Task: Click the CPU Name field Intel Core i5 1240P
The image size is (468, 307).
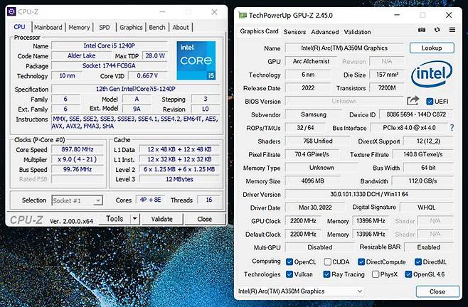Action: click(110, 45)
